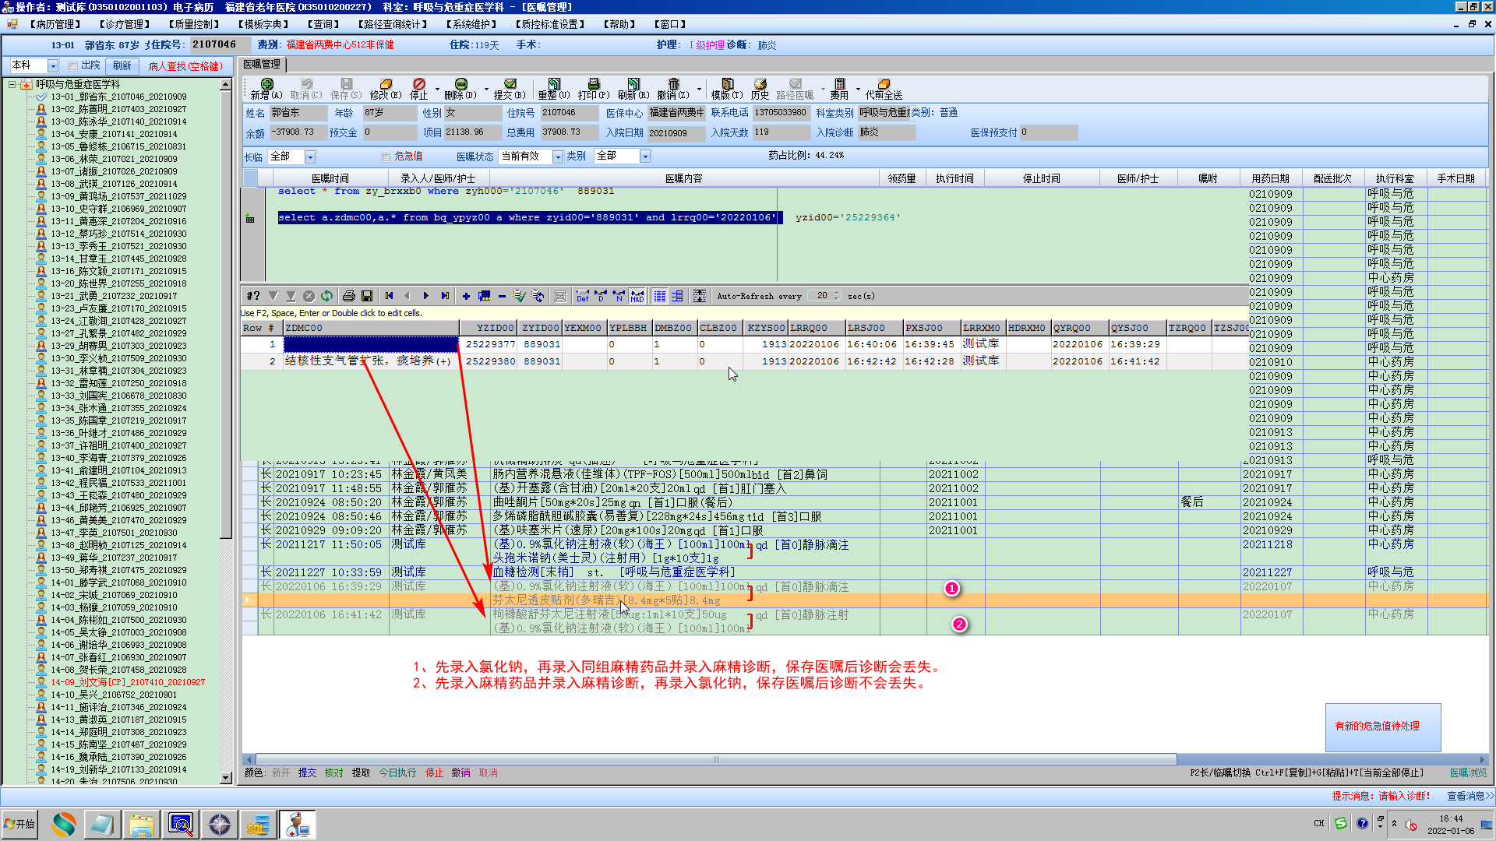1496x841 pixels.
Task: Toggle the 危急值 checkbox
Action: pos(386,157)
